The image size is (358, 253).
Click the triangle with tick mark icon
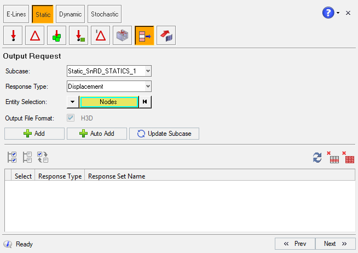pyautogui.click(x=101, y=36)
